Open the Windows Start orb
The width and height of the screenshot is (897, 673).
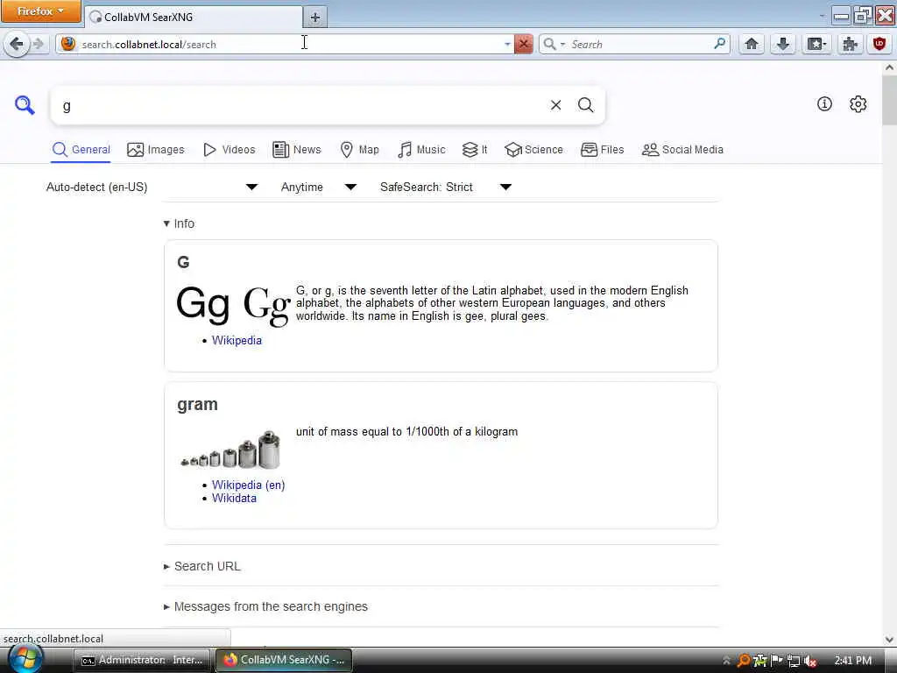click(25, 658)
